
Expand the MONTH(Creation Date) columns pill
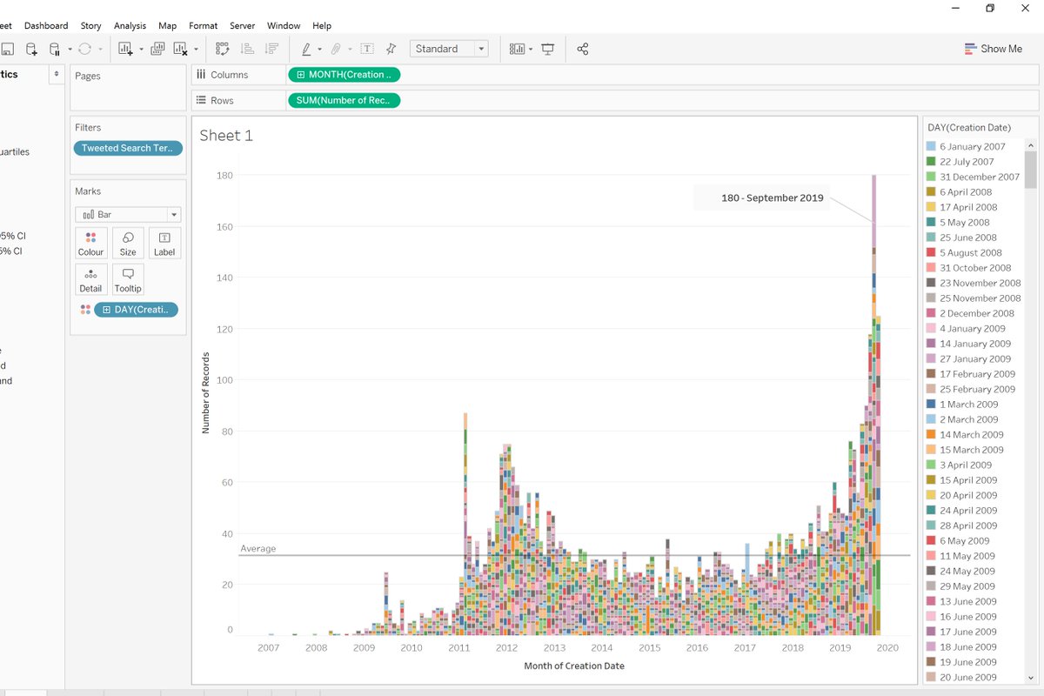pos(301,75)
